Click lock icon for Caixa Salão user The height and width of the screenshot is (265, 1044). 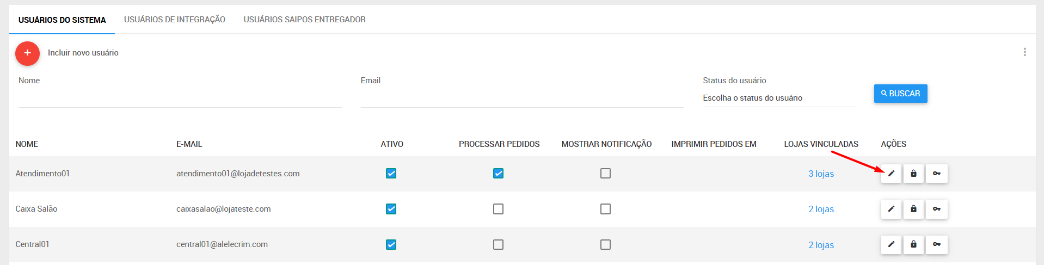click(913, 209)
